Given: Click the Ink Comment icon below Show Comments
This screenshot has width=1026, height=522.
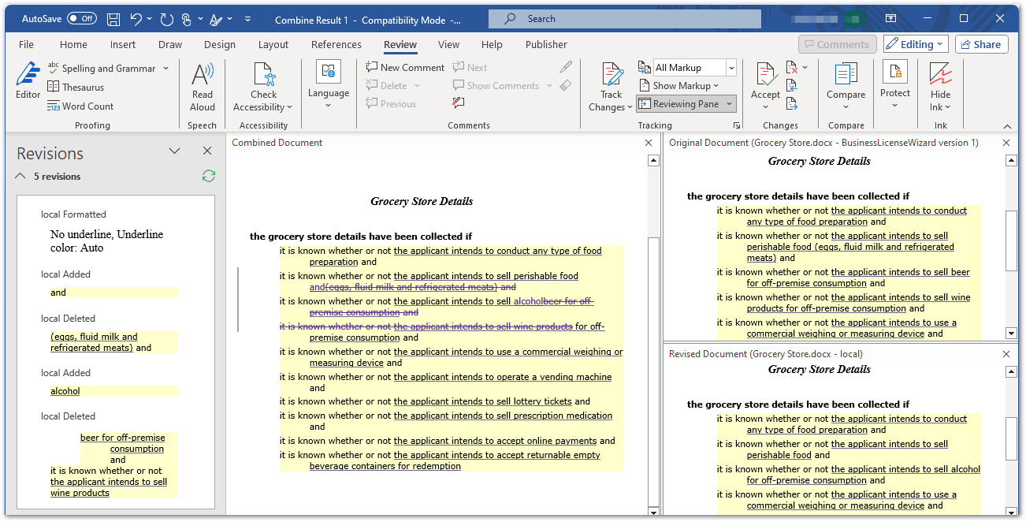Looking at the screenshot, I should (x=459, y=103).
